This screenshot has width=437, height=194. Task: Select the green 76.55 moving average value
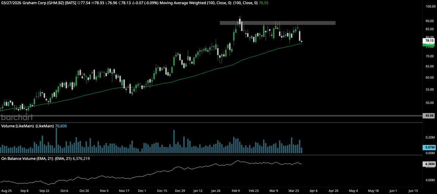[264, 3]
